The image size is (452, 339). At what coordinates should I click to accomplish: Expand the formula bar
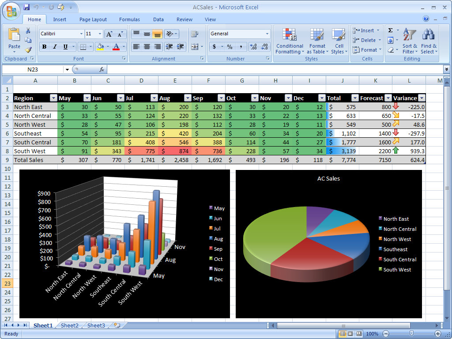click(x=447, y=69)
